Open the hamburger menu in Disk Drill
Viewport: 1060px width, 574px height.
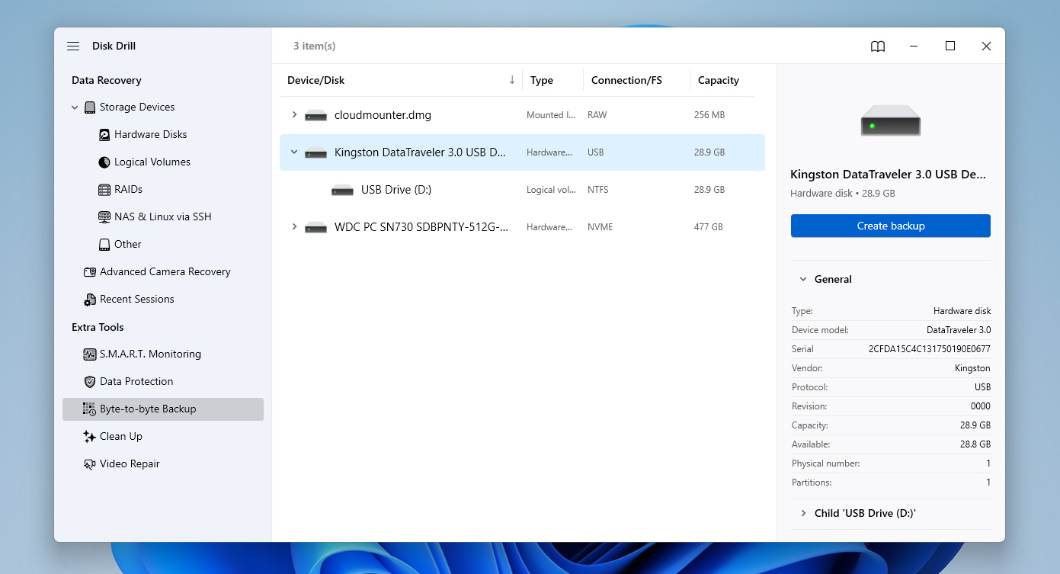(73, 46)
